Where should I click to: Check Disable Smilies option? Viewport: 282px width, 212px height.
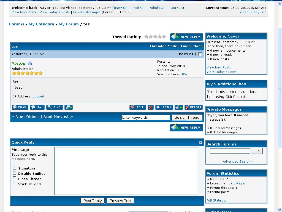pos(14,173)
